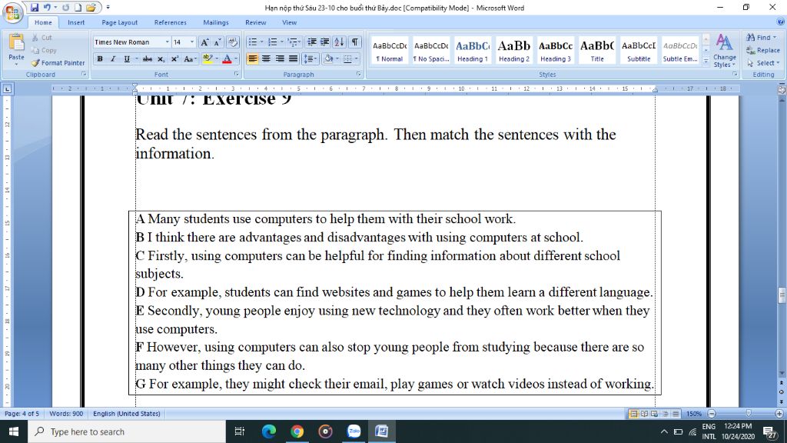Apply the Title style
Viewport: 787px width, 443px height.
point(597,51)
